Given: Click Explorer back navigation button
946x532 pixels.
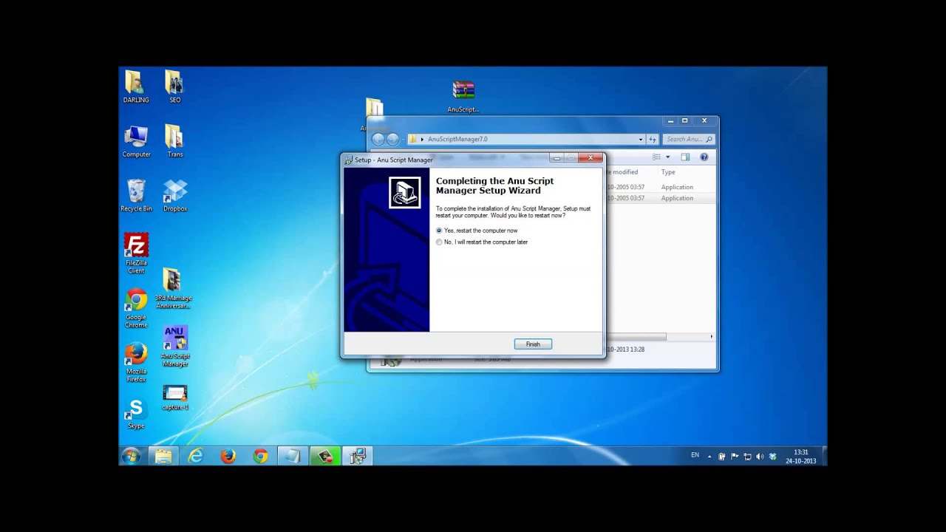Looking at the screenshot, I should click(378, 139).
